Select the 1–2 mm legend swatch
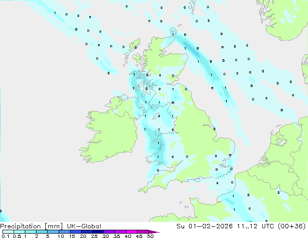Screen dimensions: 308x238 (x=31, y=232)
